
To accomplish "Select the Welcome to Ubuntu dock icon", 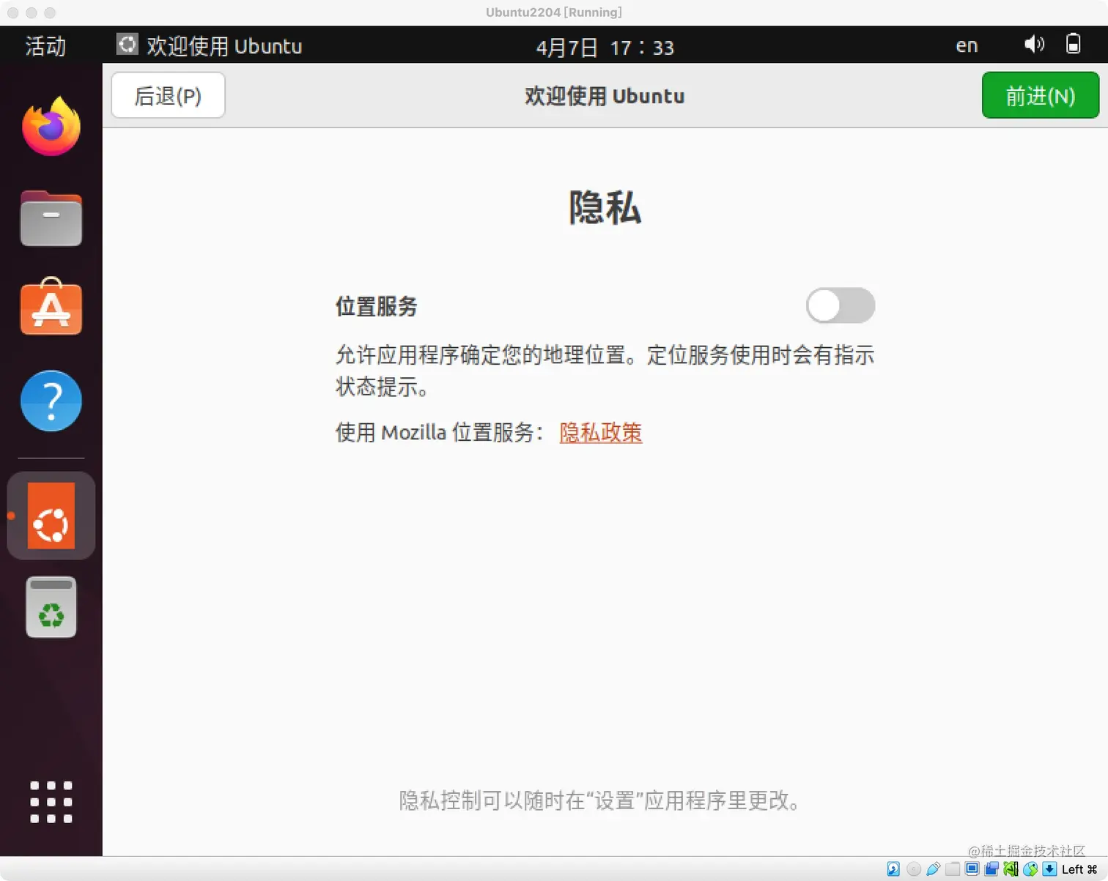I will click(51, 516).
